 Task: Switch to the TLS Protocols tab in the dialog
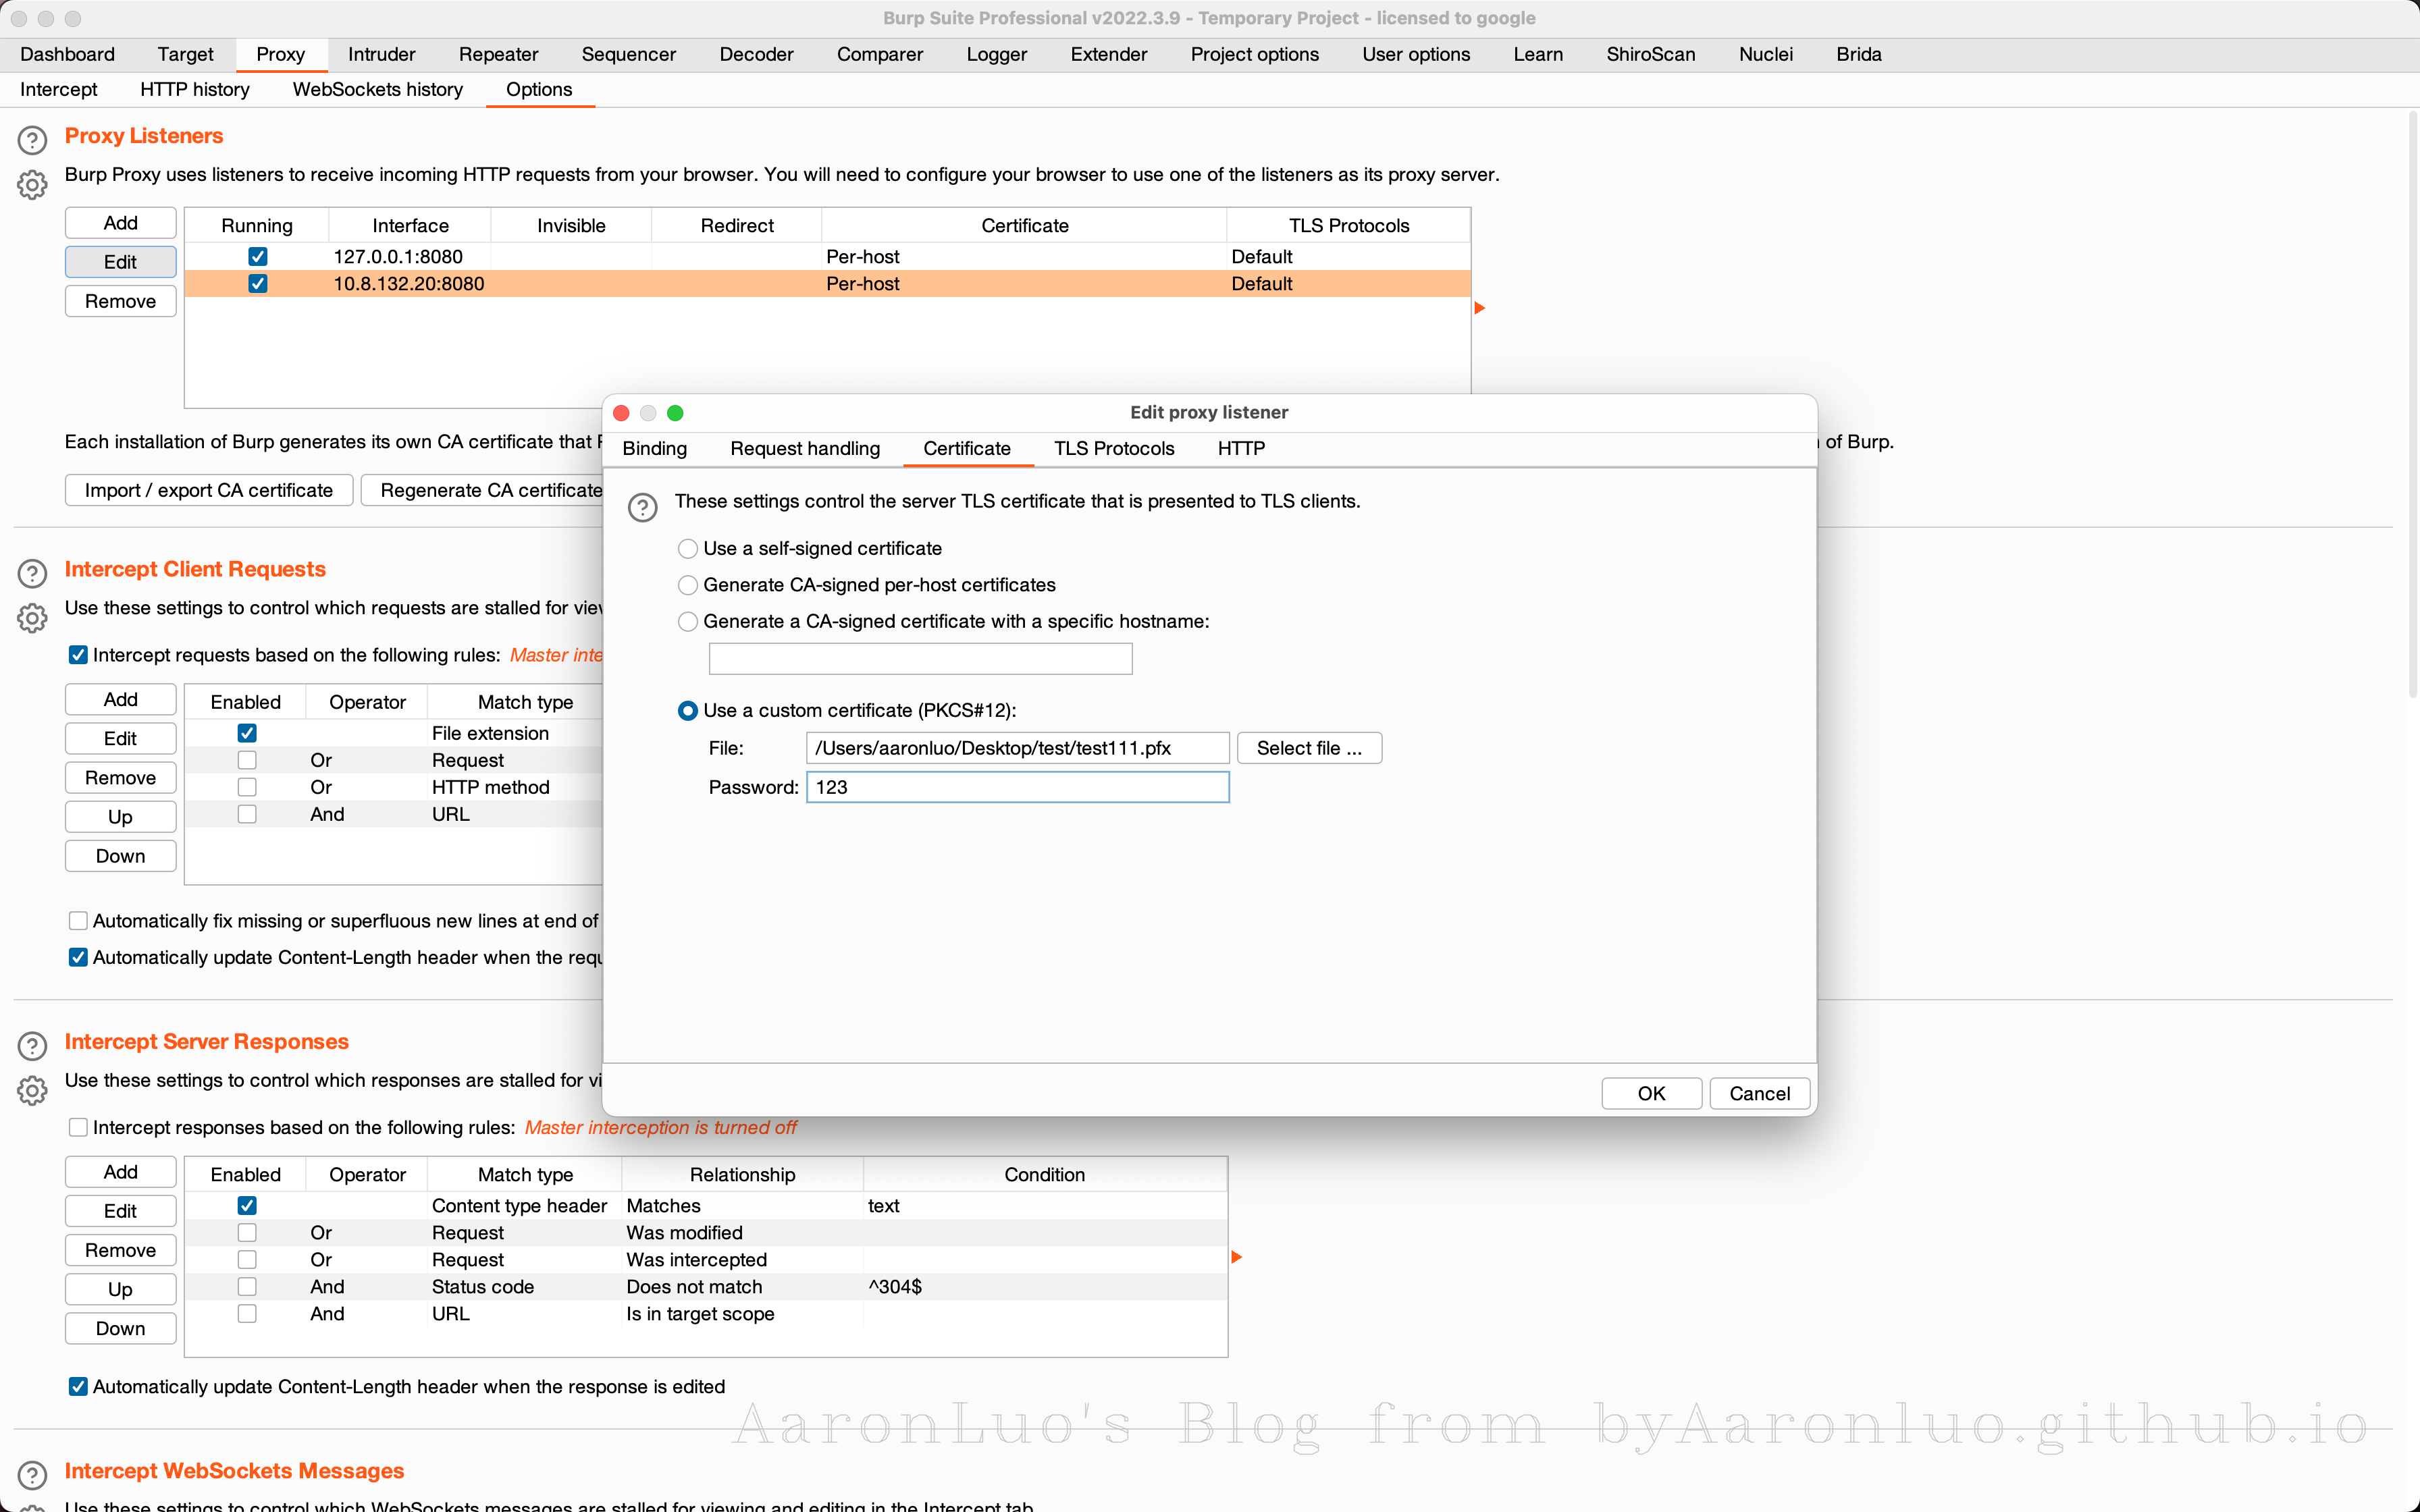1113,448
